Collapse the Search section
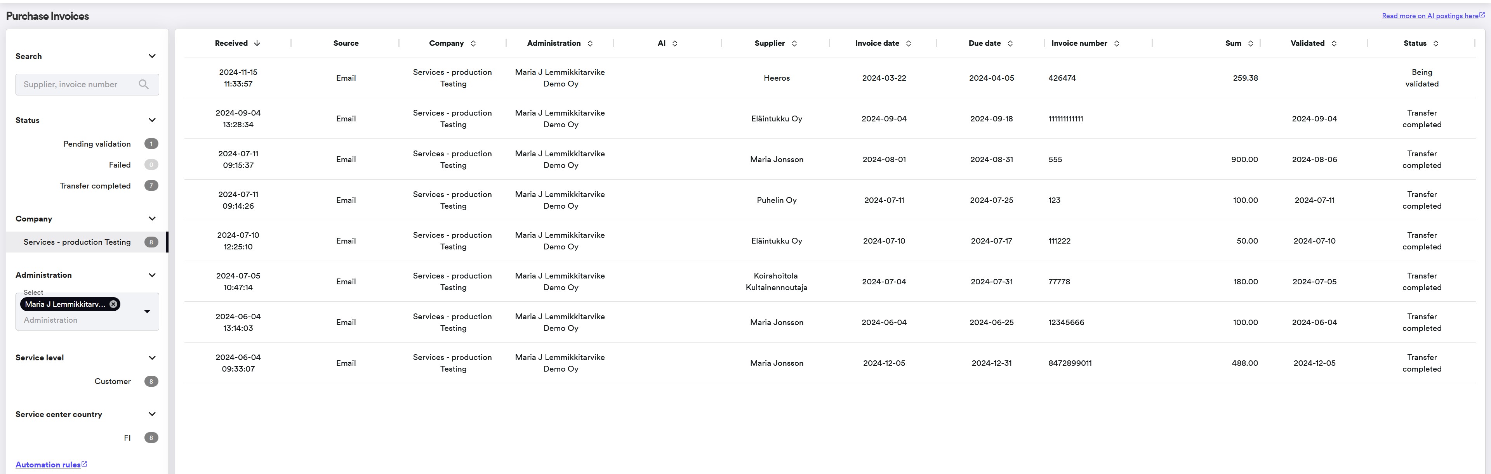 pos(152,56)
